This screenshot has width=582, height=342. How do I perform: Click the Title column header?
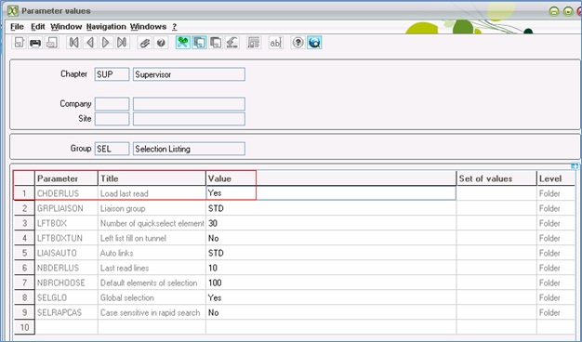pyautogui.click(x=152, y=178)
